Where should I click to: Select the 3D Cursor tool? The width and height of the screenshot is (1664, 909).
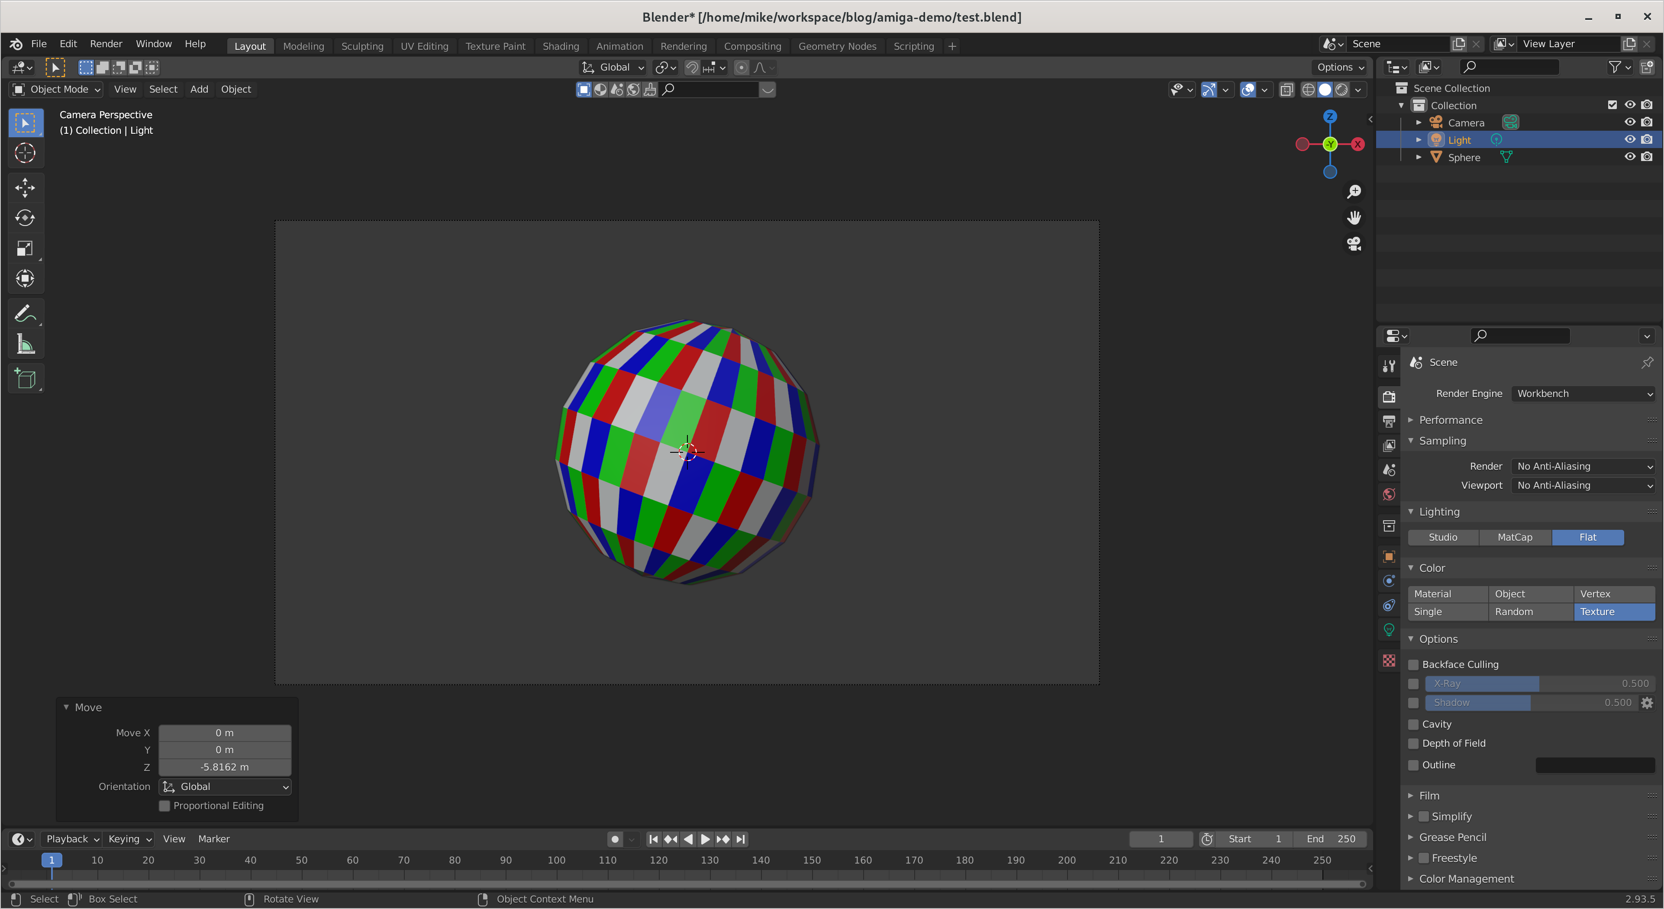(25, 153)
